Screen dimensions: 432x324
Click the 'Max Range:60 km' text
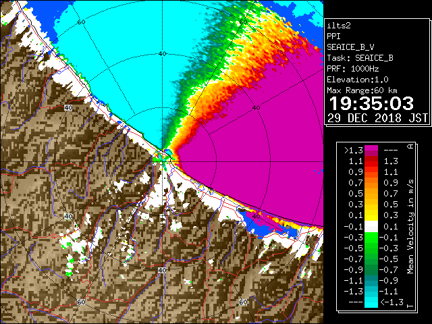pyautogui.click(x=362, y=90)
